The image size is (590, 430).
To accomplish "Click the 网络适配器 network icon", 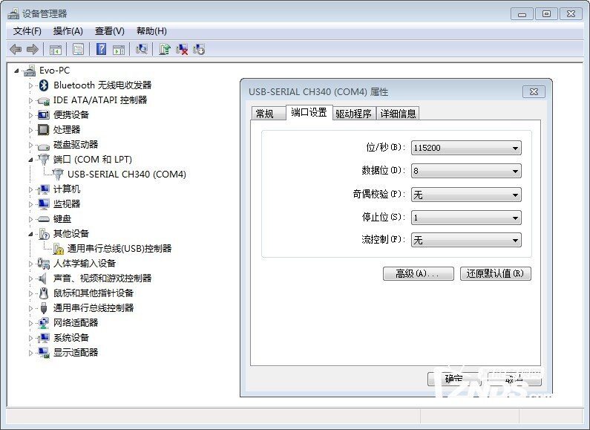I will pos(44,323).
